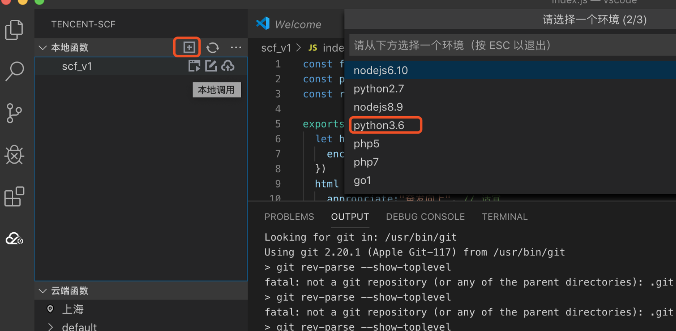Expand the default namespace

coord(50,327)
